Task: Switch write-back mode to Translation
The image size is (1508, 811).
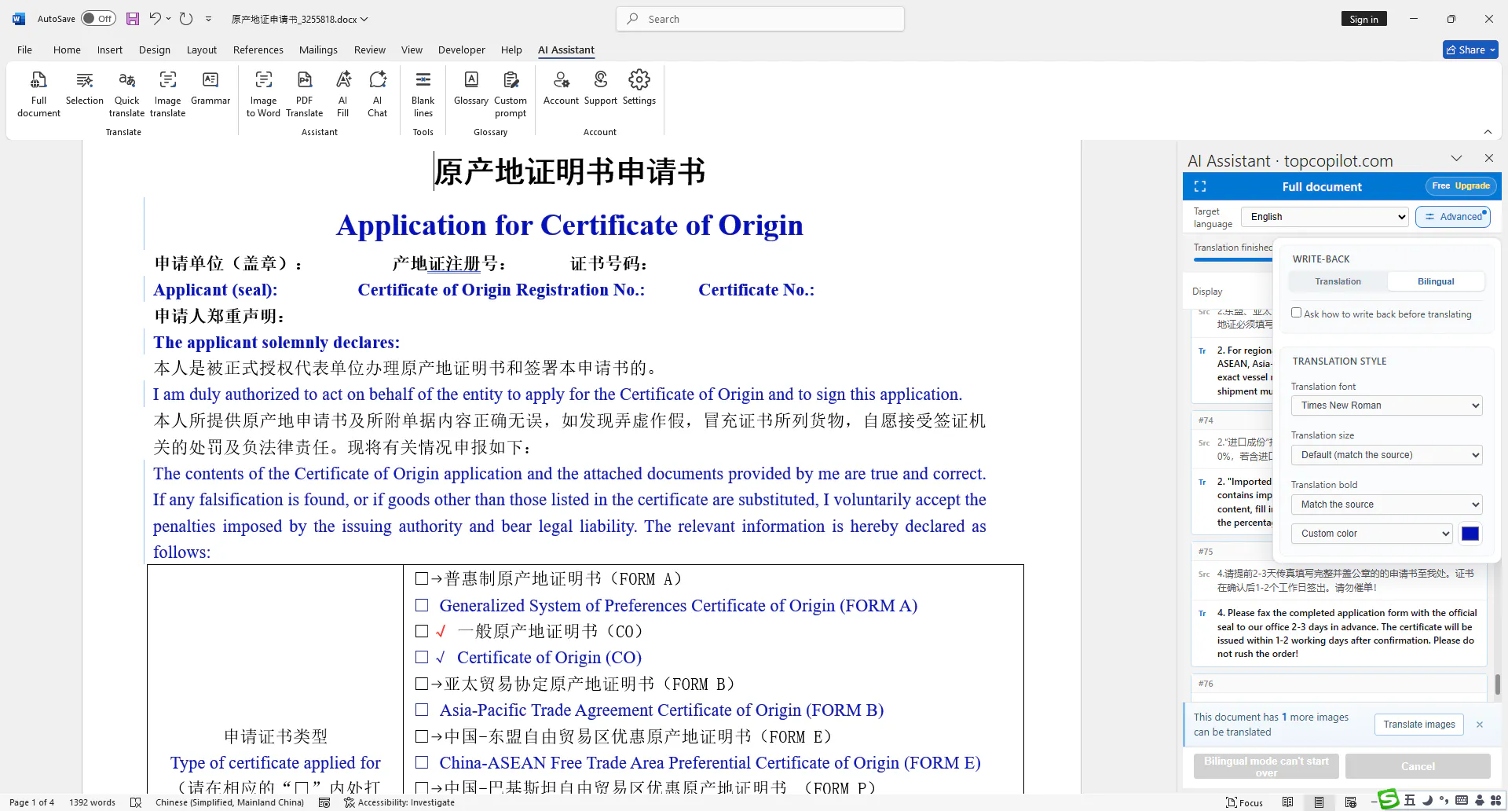Action: pos(1338,281)
